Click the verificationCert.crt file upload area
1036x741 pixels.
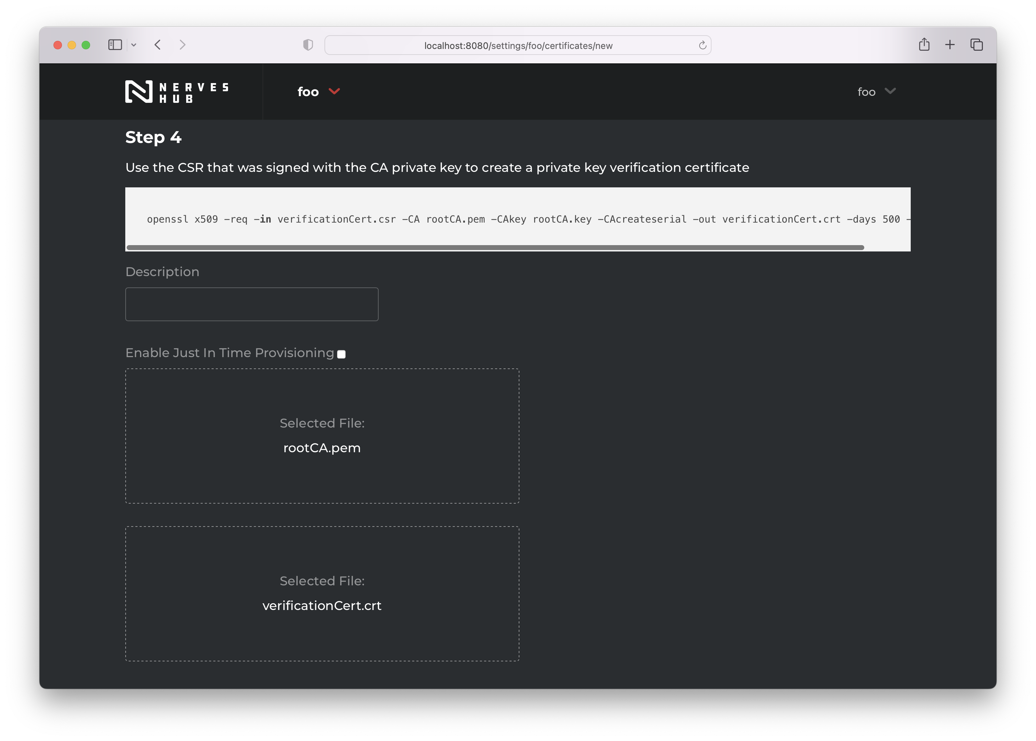click(322, 593)
